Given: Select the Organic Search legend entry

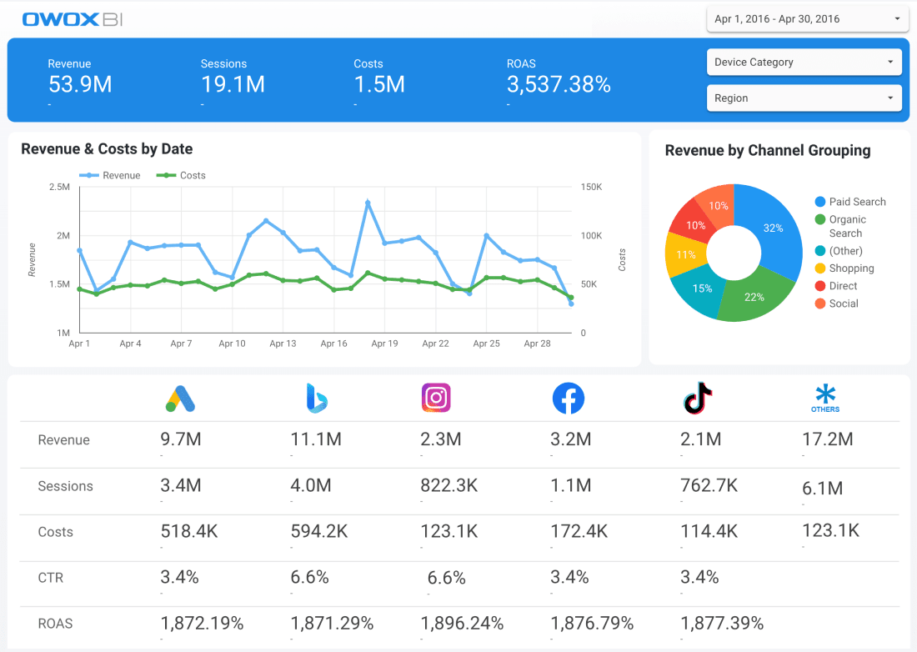Looking at the screenshot, I should [x=840, y=226].
